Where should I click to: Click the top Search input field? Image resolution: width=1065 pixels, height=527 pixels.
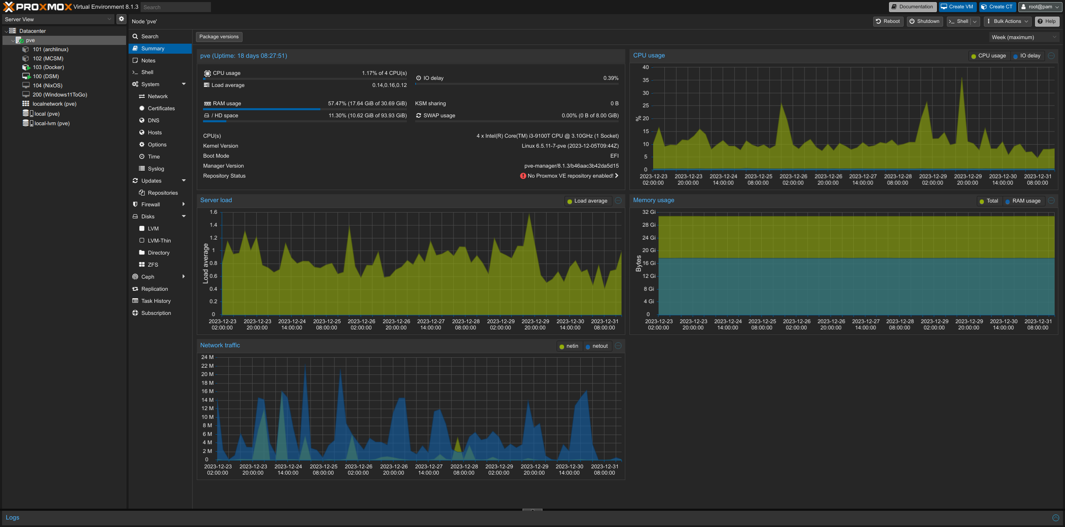(176, 7)
